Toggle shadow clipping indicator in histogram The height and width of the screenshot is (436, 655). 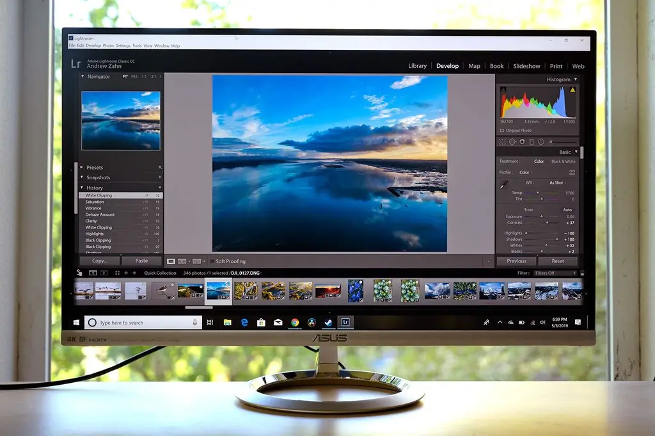pyautogui.click(x=503, y=90)
